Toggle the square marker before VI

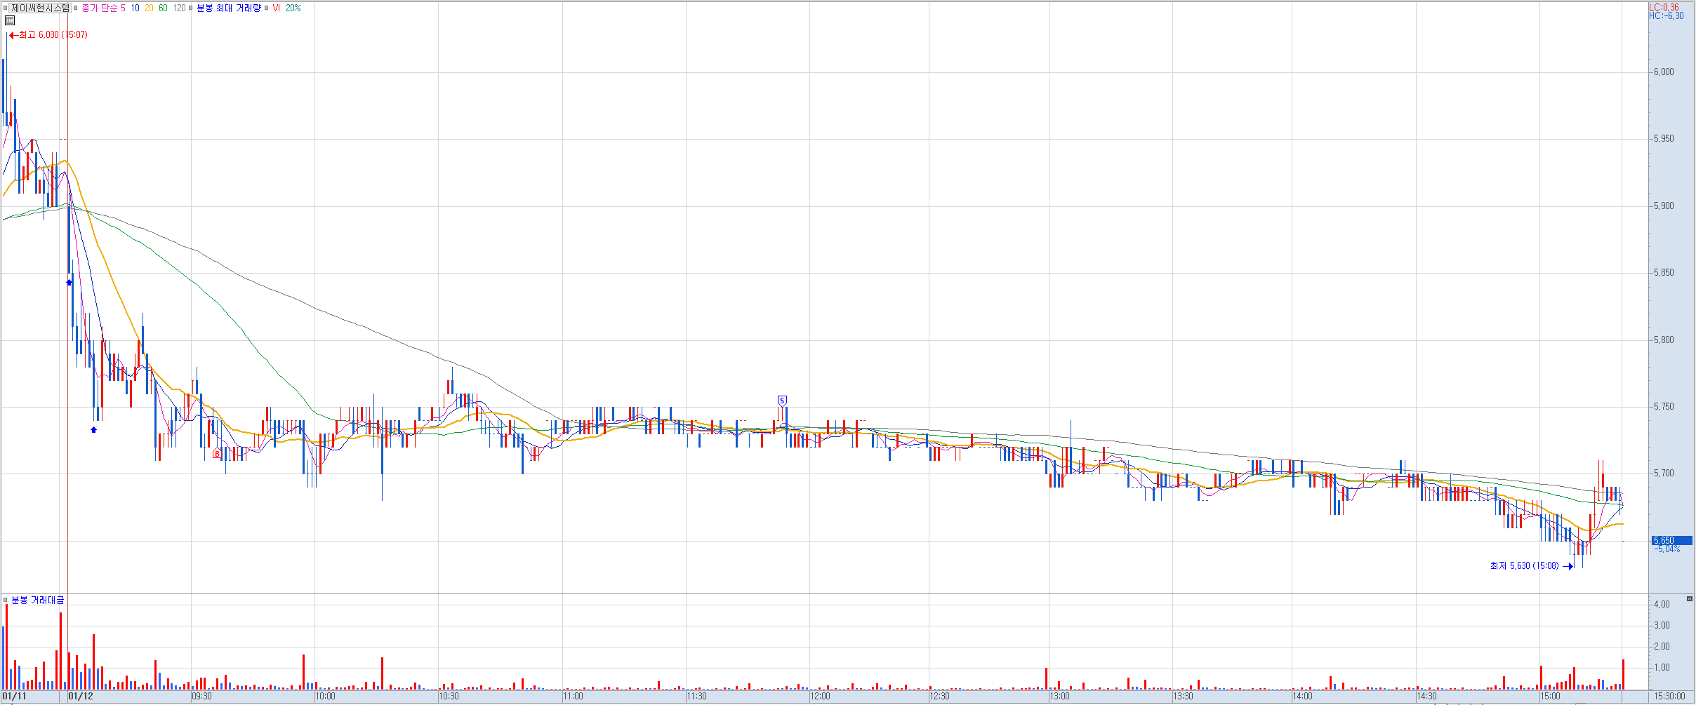coord(267,8)
